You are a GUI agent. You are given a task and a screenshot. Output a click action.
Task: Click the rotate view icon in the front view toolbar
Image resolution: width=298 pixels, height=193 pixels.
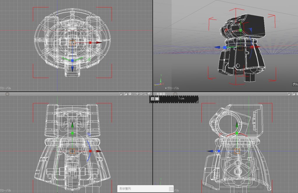[141, 94]
